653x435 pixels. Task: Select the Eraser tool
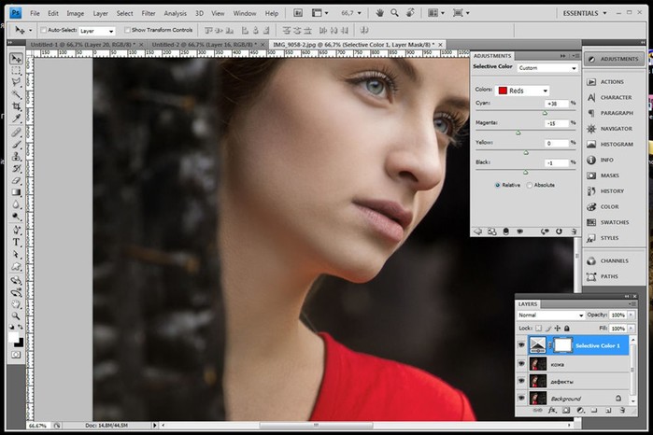click(x=16, y=180)
